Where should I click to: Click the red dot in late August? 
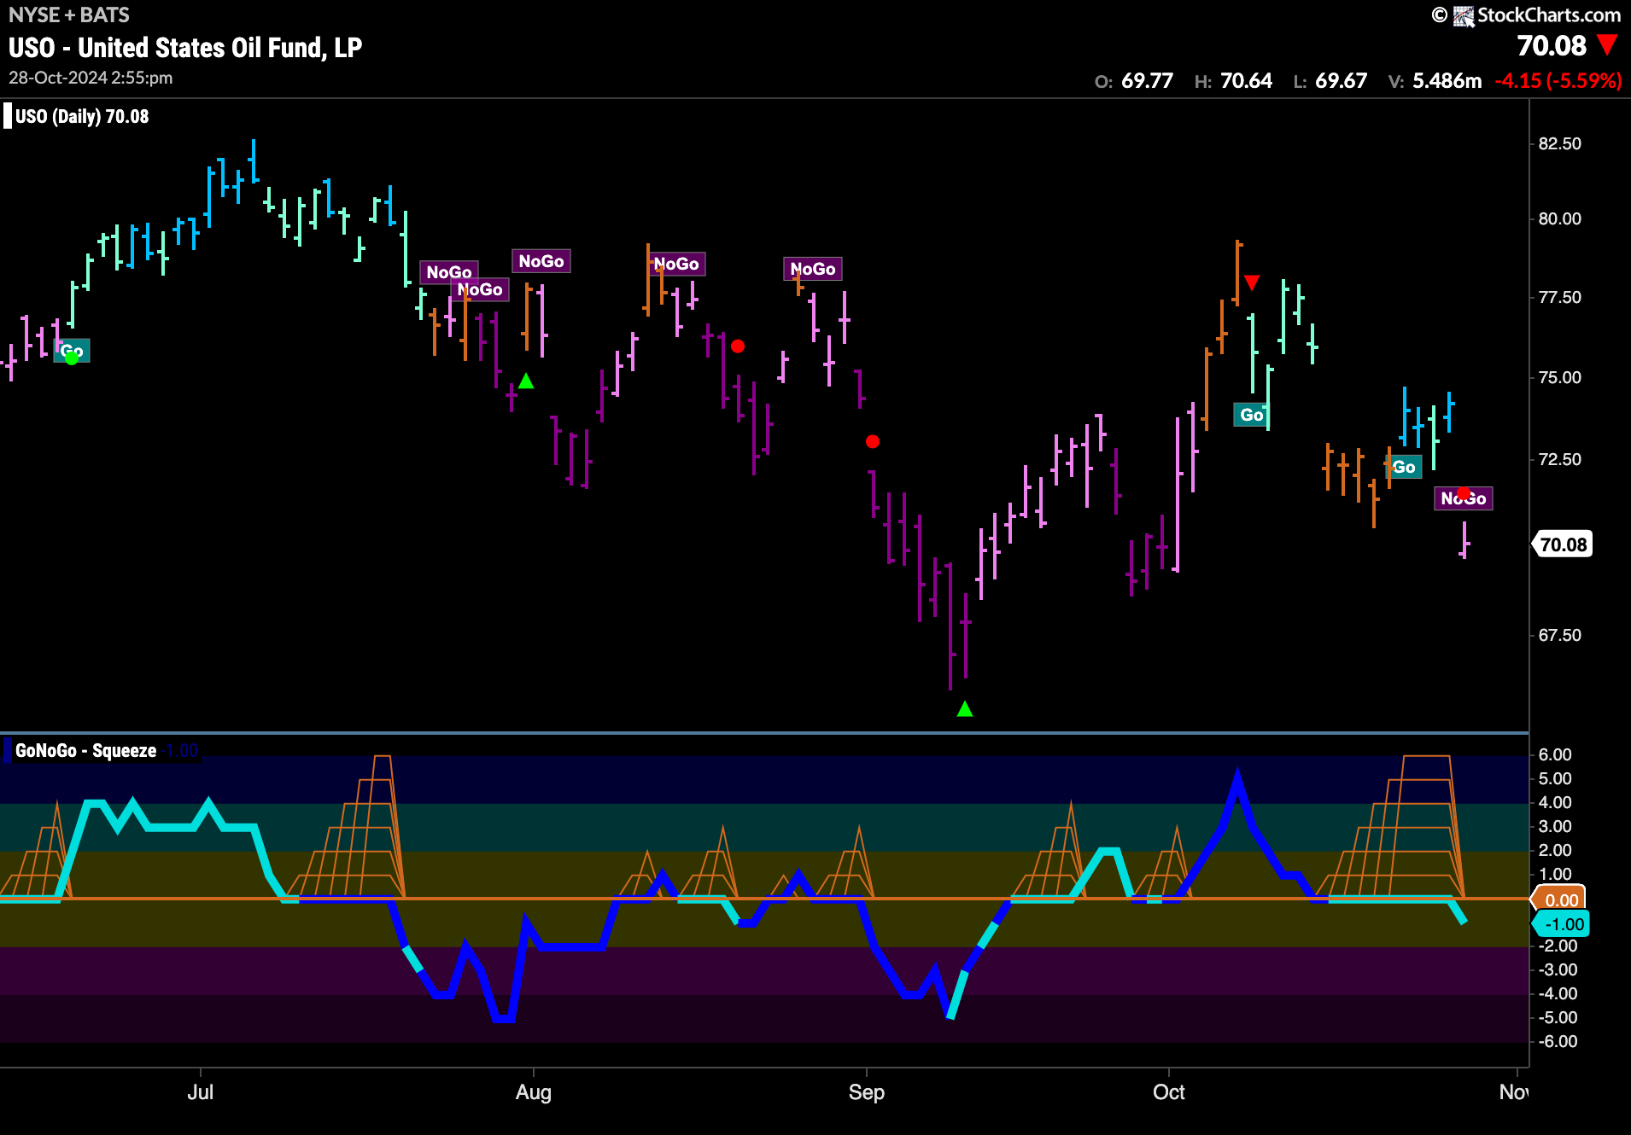pos(738,346)
